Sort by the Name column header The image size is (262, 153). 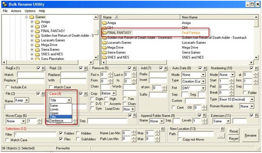141,17
